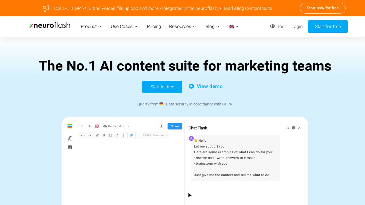Screen dimensions: 365x205
Task: Click the Login link
Action: tap(297, 26)
